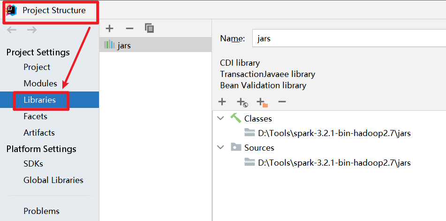
Task: Click the forward navigation arrow
Action: [x=31, y=30]
